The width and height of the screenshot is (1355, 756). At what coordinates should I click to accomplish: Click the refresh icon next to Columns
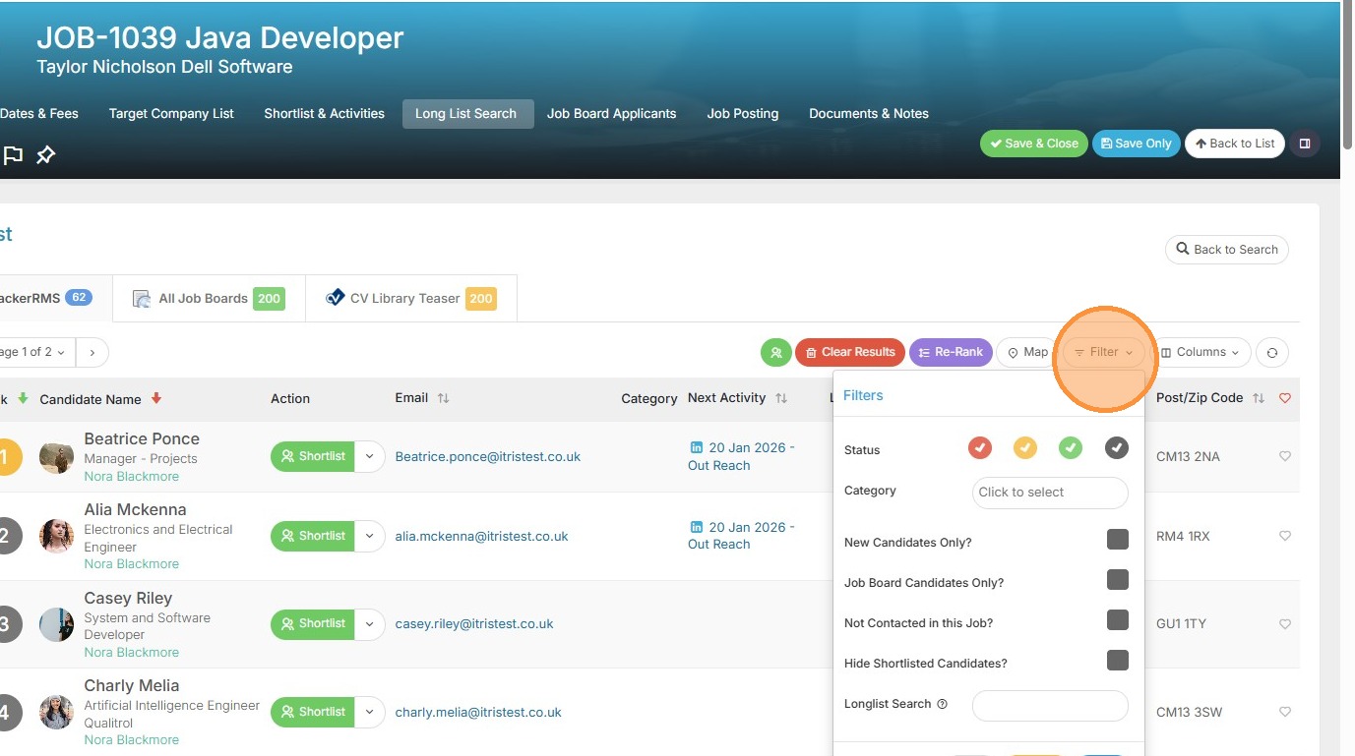(1272, 352)
